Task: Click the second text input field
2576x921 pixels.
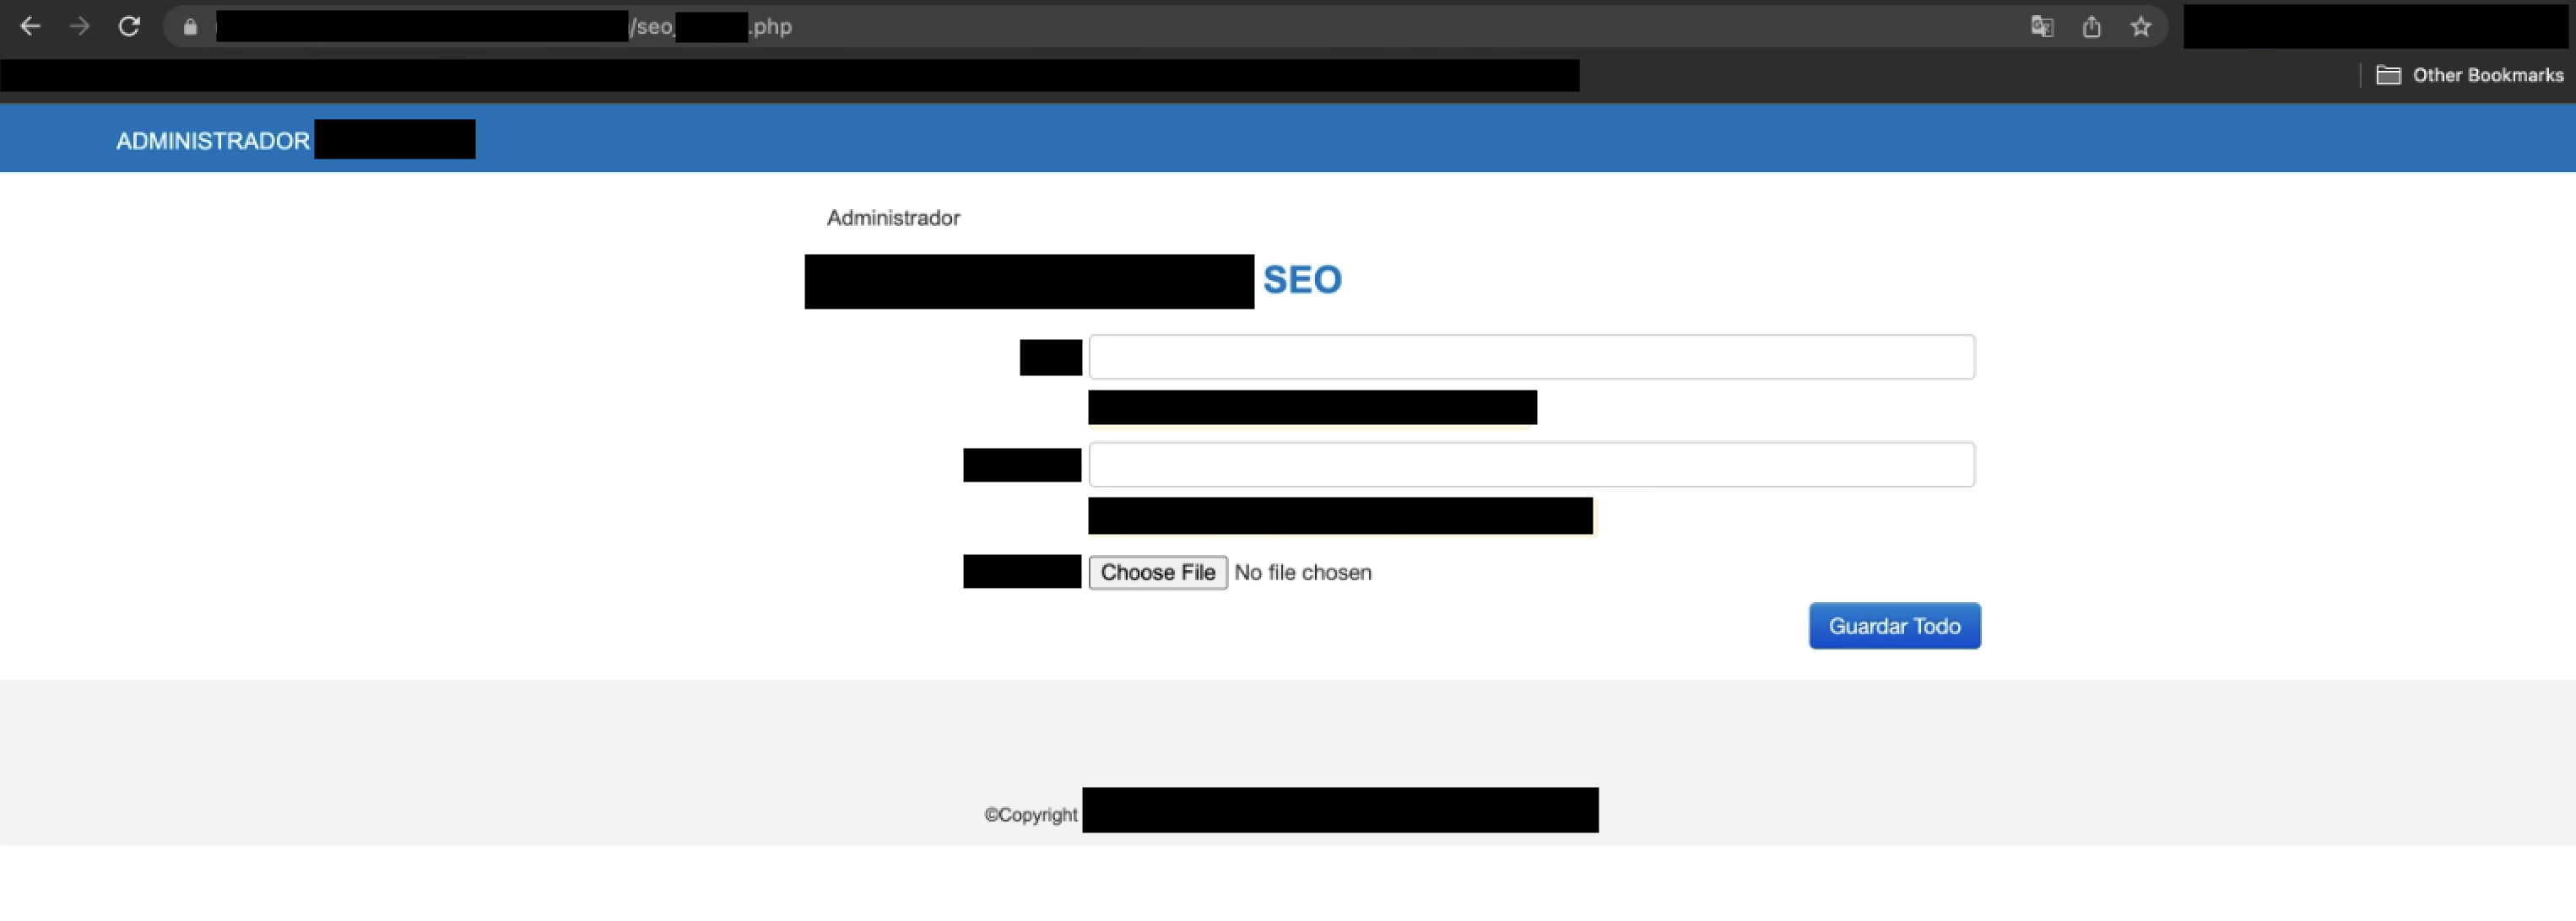Action: 1529,463
